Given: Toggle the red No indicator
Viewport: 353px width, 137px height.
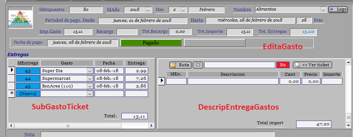Looking at the screenshot, I should [283, 65].
